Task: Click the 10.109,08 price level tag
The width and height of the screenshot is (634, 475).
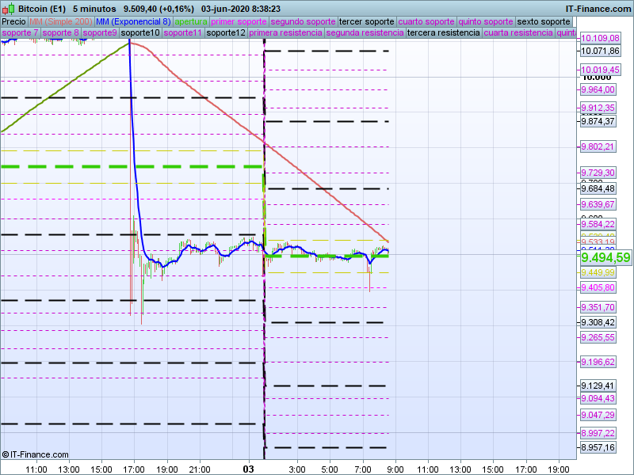Action: click(x=600, y=39)
